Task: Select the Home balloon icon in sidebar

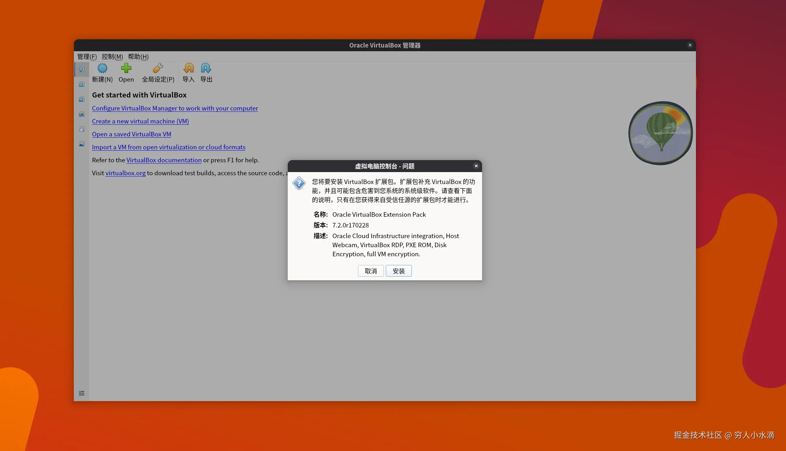Action: 82,69
